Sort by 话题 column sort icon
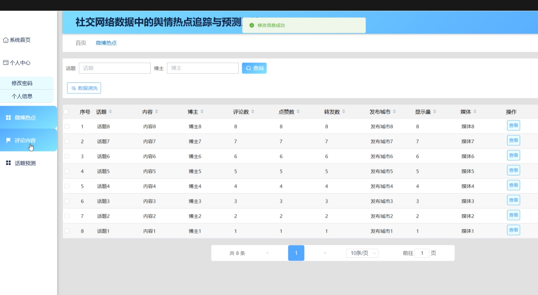This screenshot has width=538, height=295. point(111,112)
